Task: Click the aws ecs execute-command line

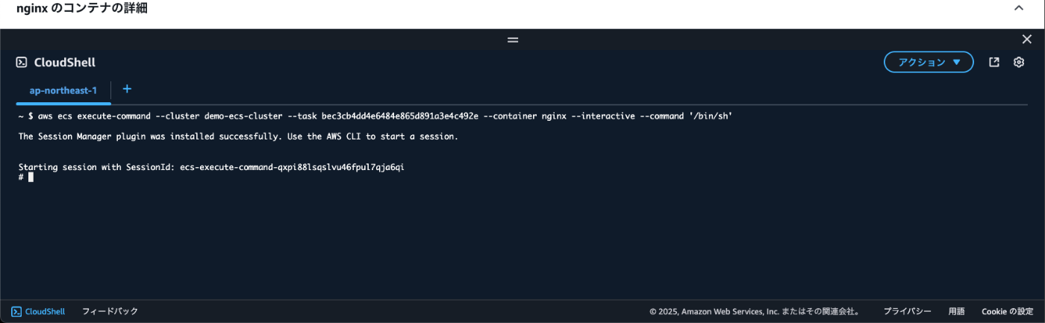Action: point(375,116)
